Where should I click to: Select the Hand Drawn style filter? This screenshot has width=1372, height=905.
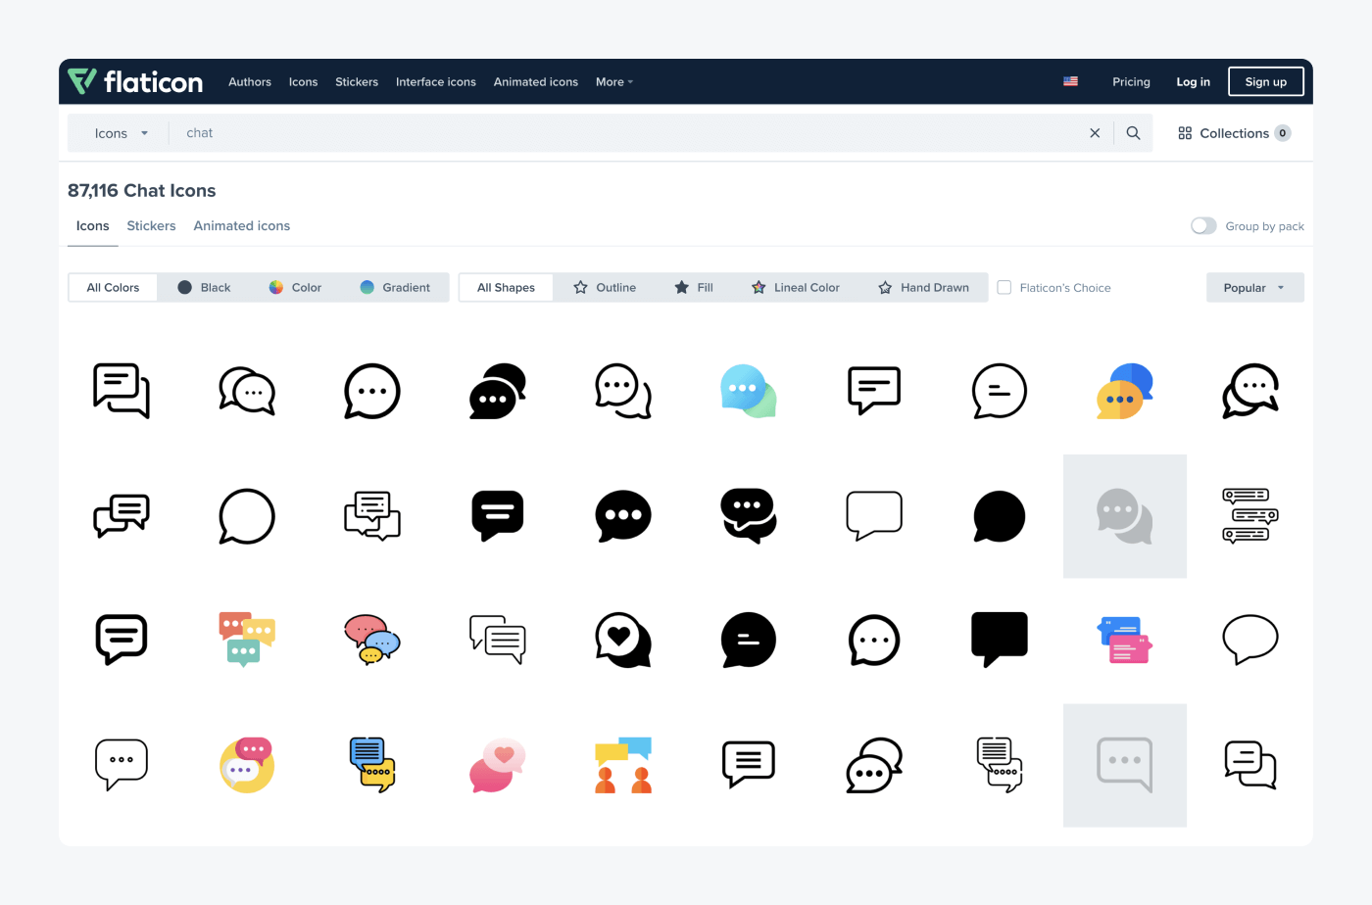point(924,287)
